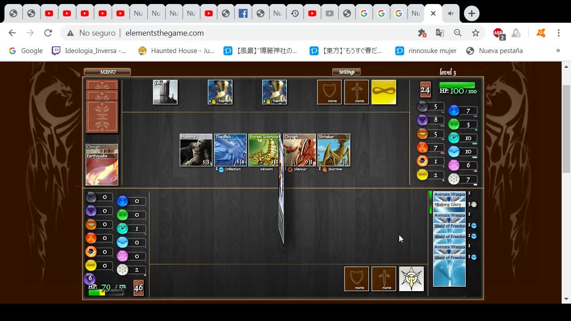
Task: Click opponent's green quanta showing 3
Action: click(x=463, y=124)
